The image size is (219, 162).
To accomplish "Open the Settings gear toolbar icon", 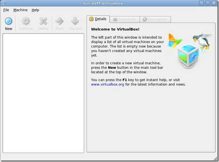I will click(x=26, y=21).
